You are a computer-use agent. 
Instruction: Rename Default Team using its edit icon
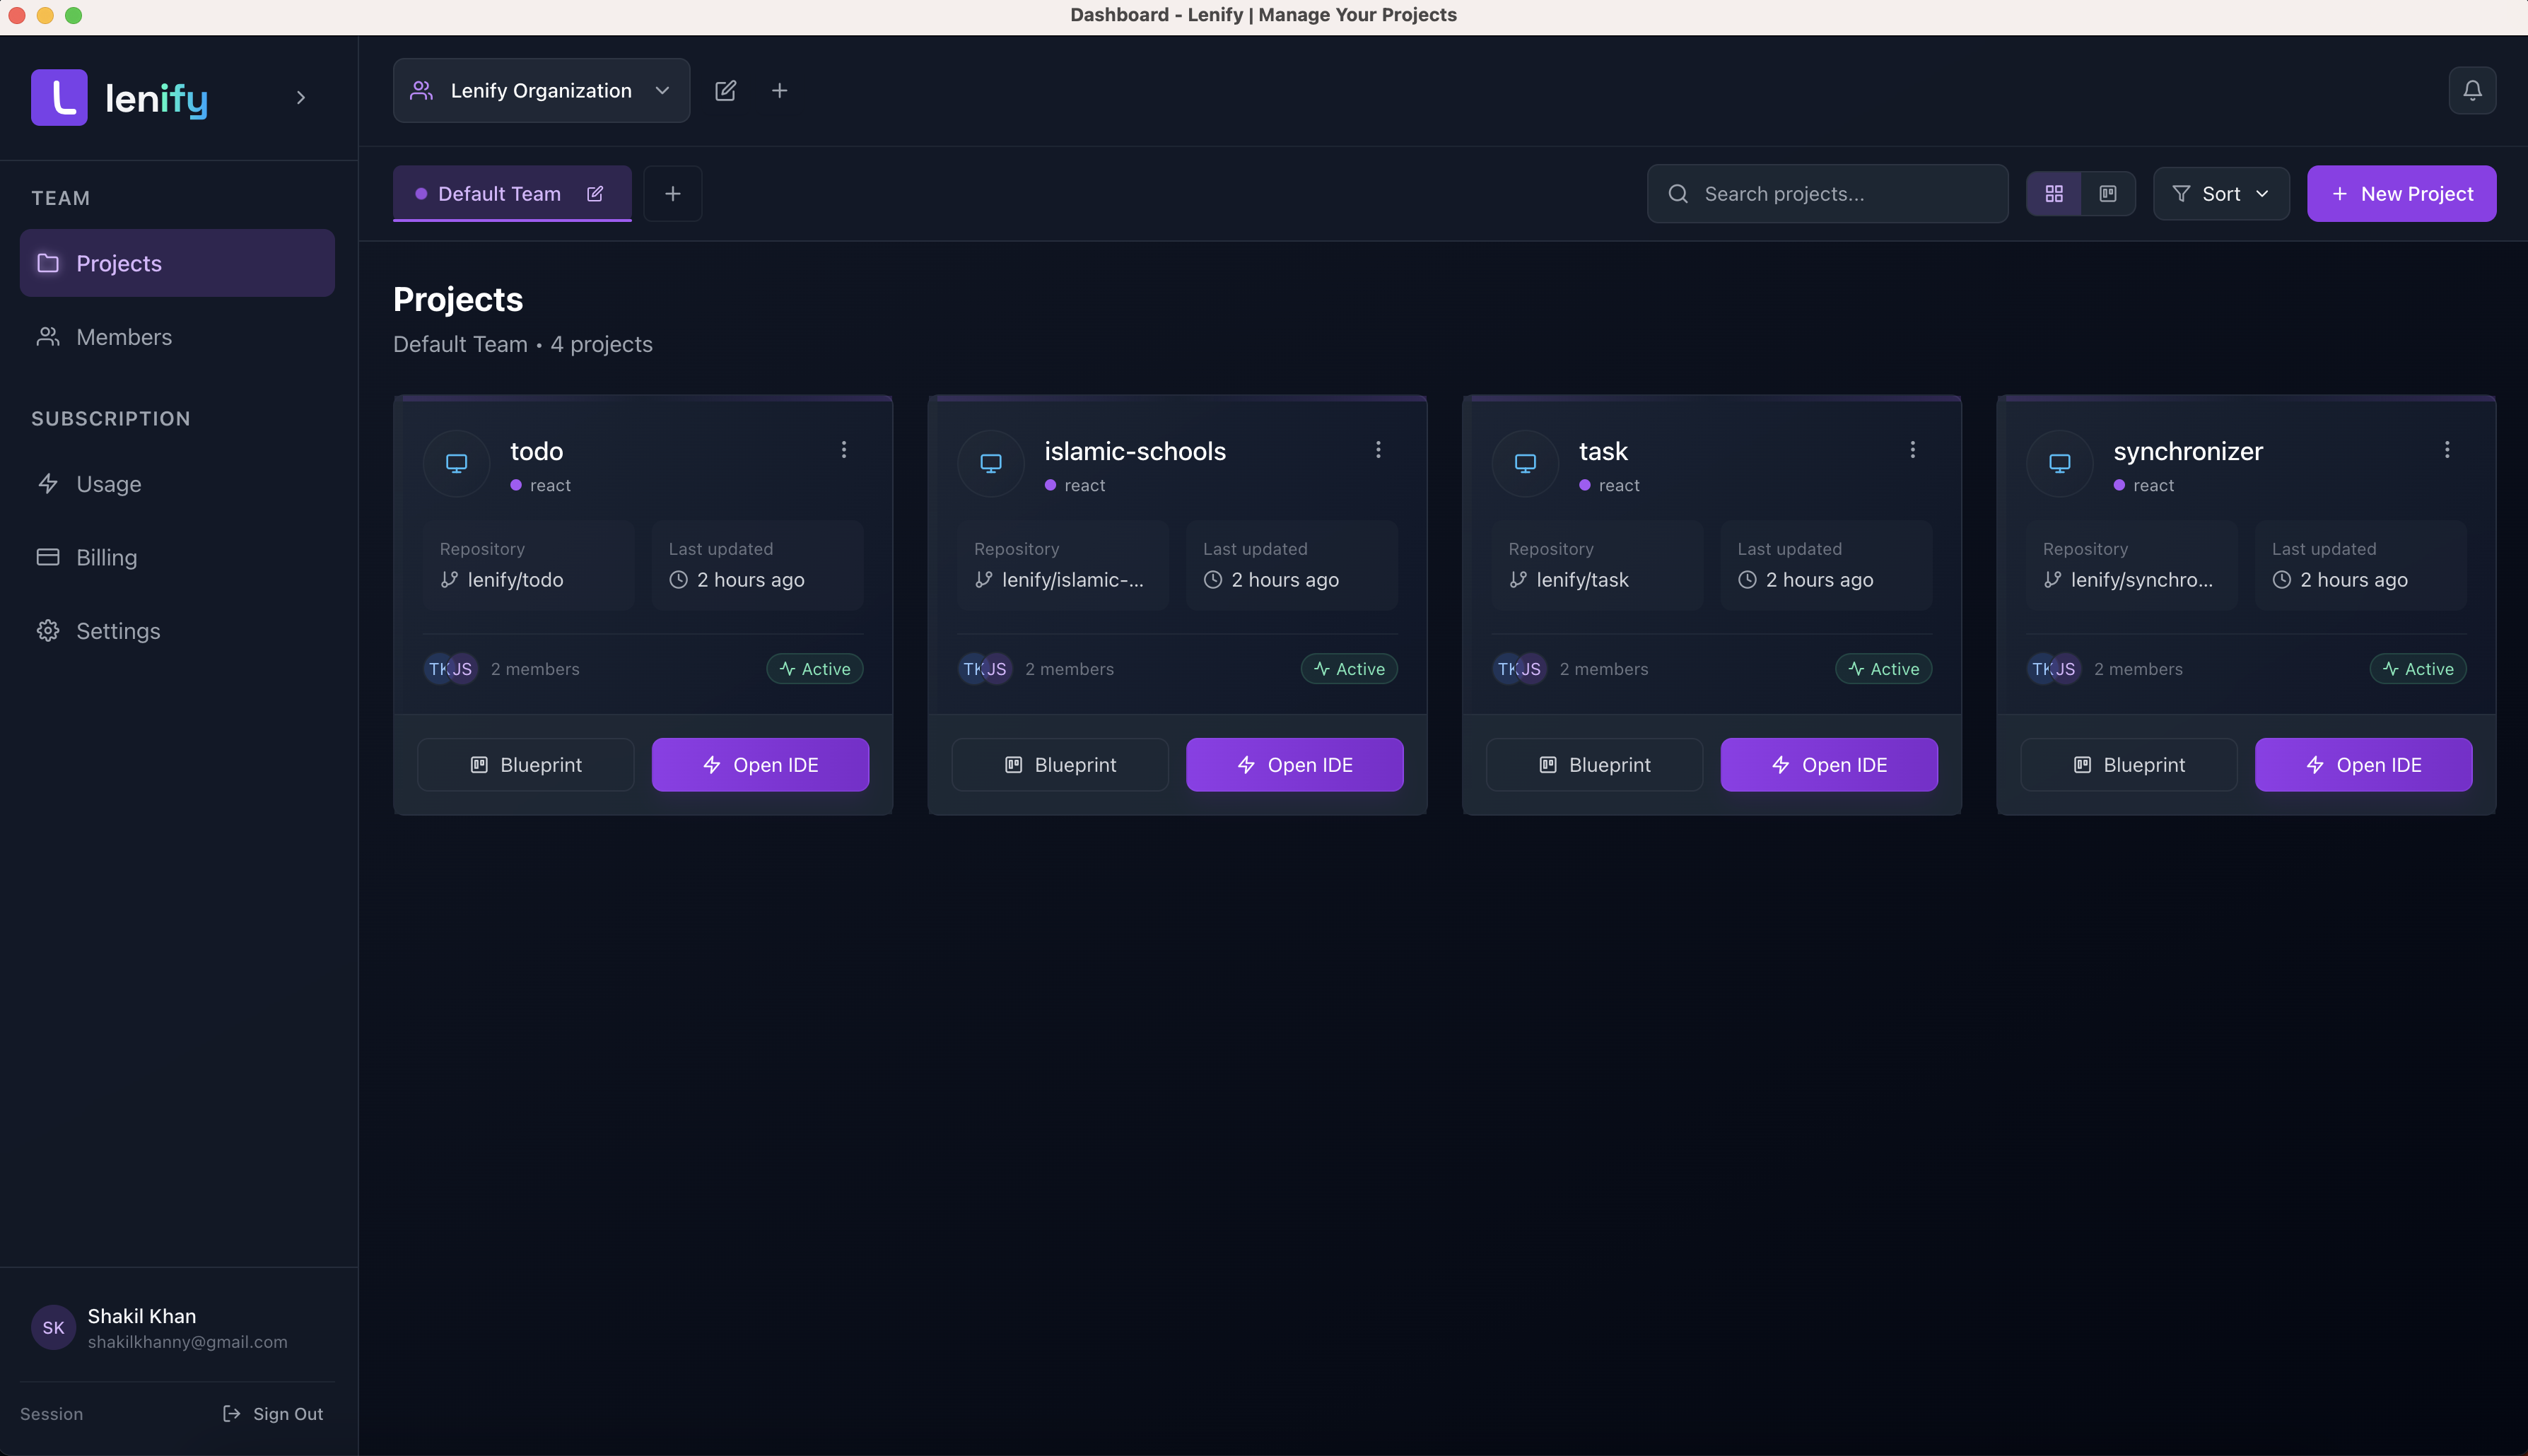coord(596,193)
